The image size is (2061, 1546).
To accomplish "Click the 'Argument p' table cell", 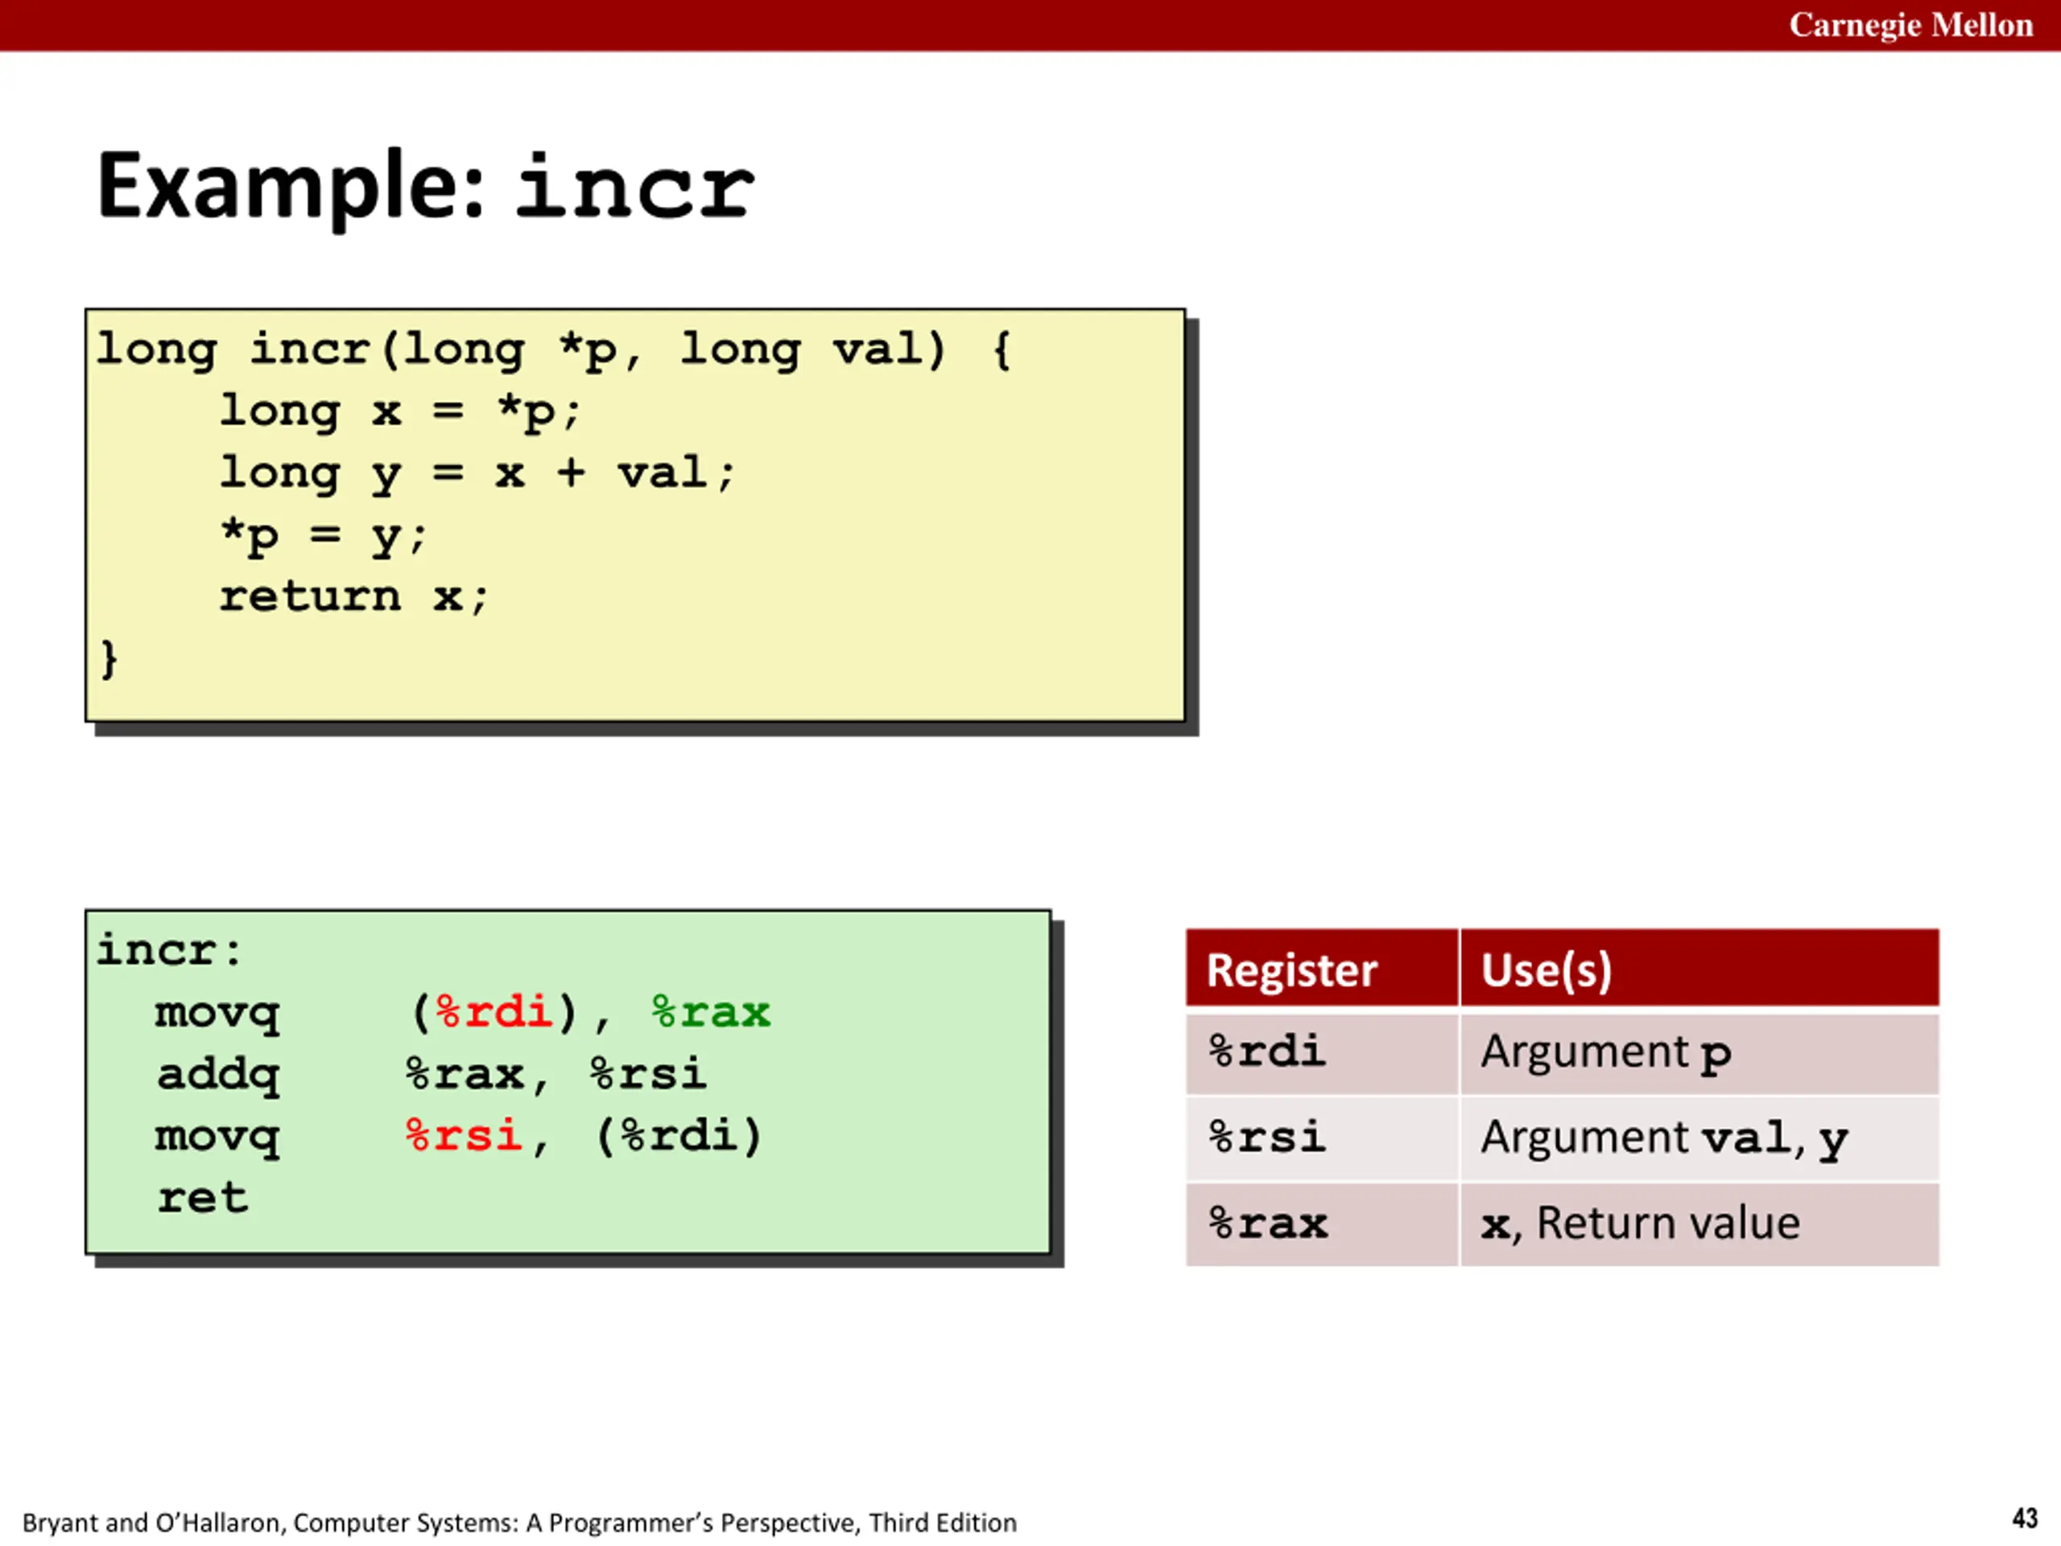I will tap(1700, 1053).
